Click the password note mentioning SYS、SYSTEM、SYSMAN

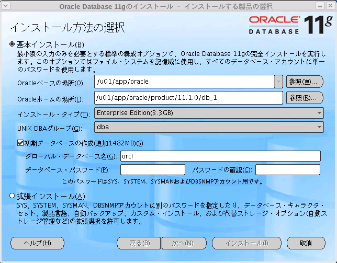tap(163, 181)
